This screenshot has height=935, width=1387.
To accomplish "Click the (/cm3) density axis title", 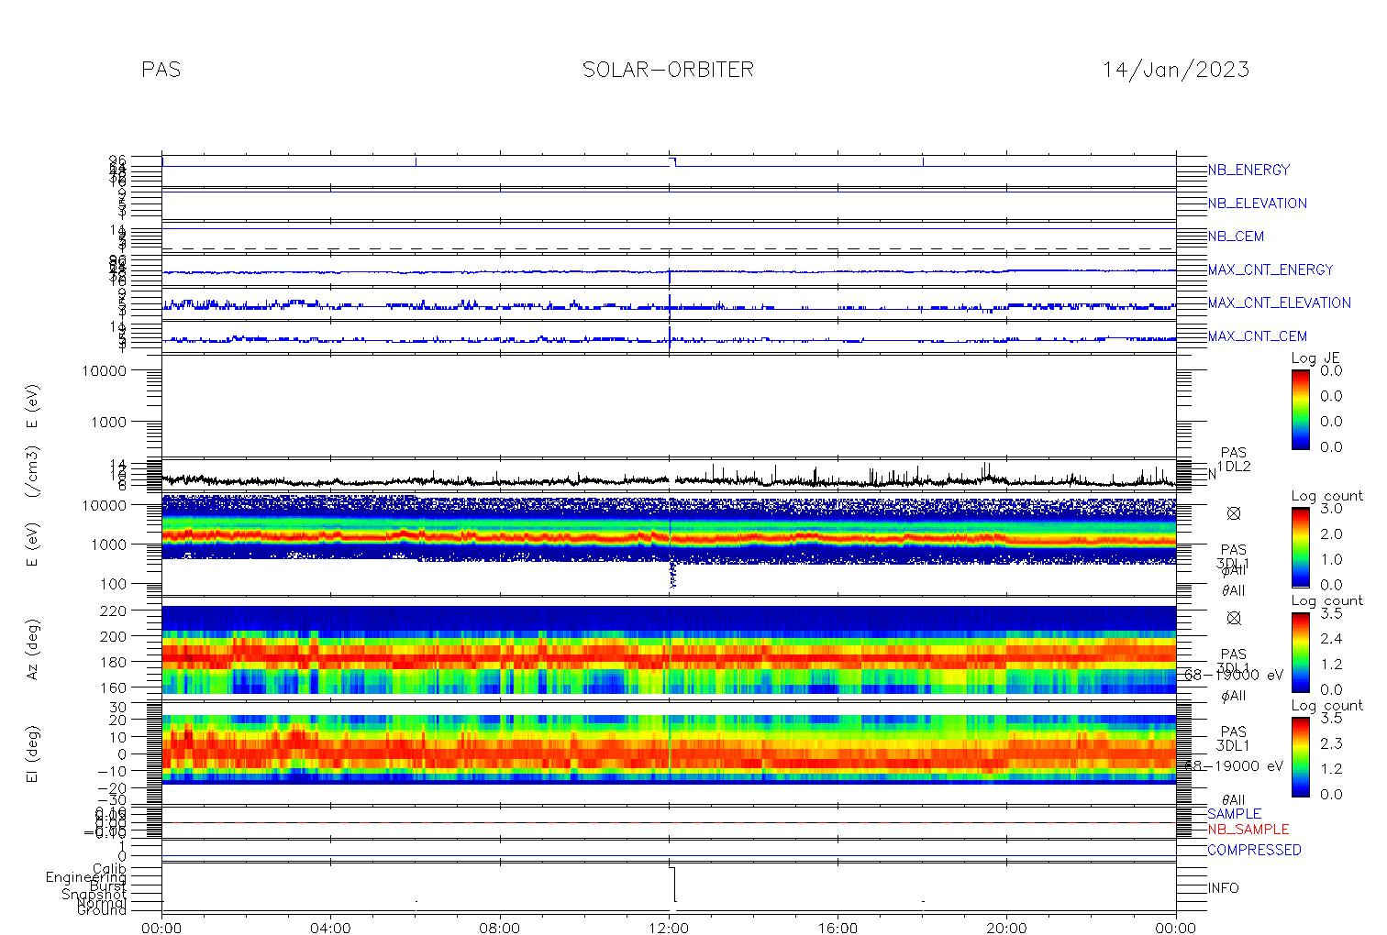I will [x=33, y=473].
